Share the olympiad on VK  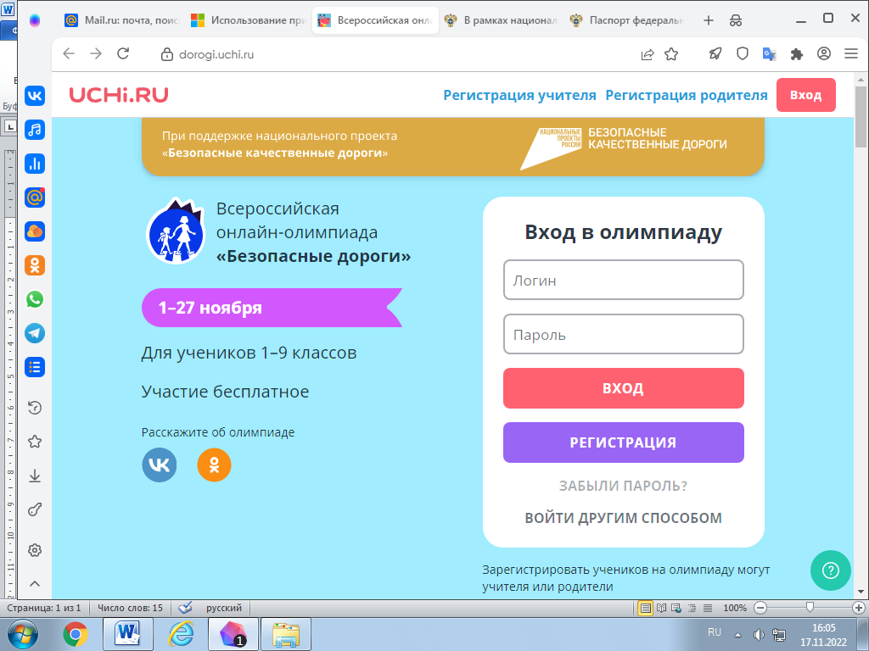pyautogui.click(x=160, y=465)
